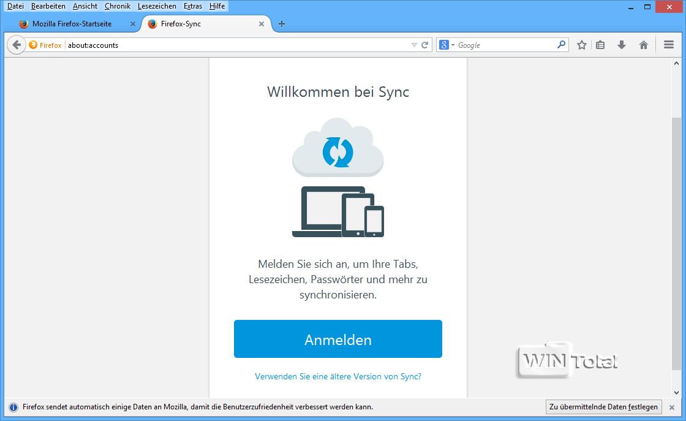Close the Mozilla Firefox-Startseite tab
The width and height of the screenshot is (686, 421).
[132, 24]
